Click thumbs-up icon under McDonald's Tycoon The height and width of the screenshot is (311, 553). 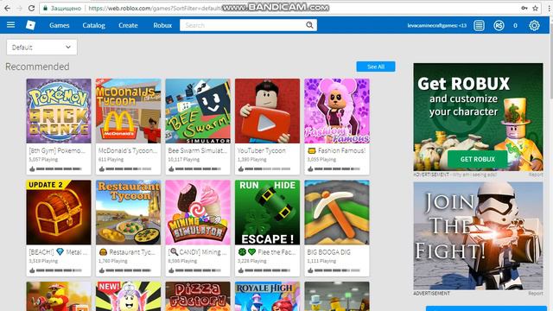point(102,169)
